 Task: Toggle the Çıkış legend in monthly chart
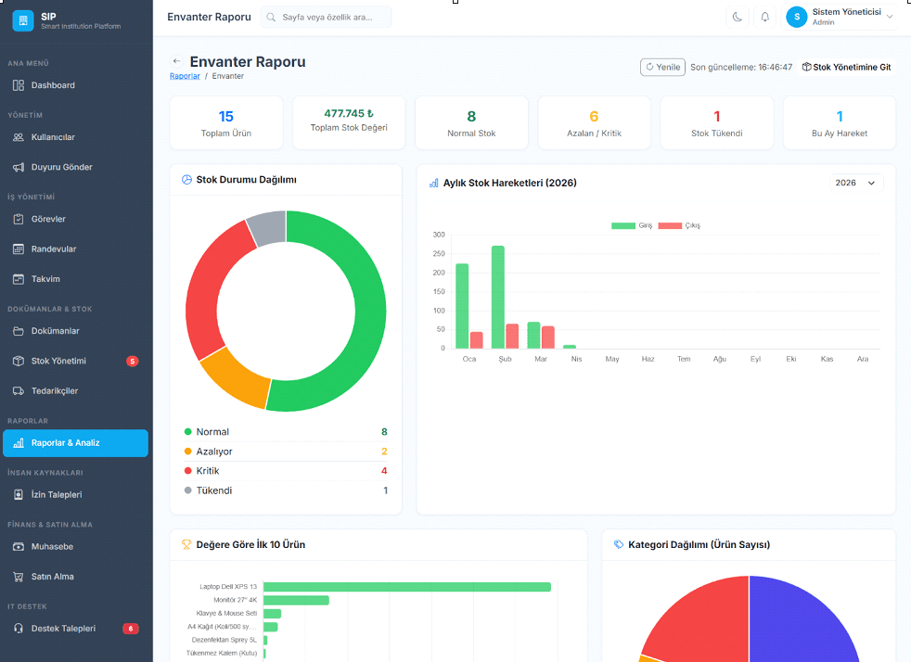[679, 225]
